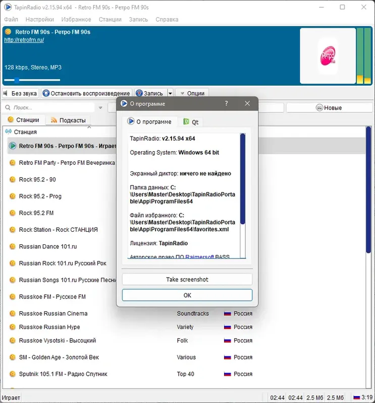375x403 pixels.
Task: Open the Файл menu
Action: pyautogui.click(x=11, y=19)
